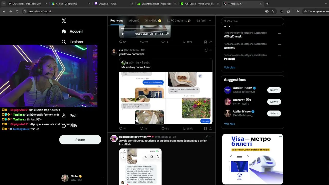Bookmark ela's post
329x185 pixels.
tap(205, 128)
